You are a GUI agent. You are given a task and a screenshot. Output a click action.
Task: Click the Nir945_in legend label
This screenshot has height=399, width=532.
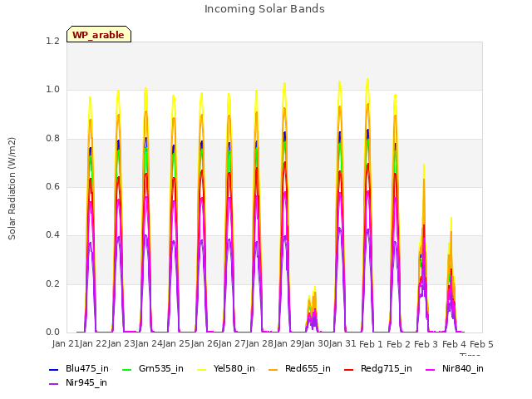coord(86,382)
